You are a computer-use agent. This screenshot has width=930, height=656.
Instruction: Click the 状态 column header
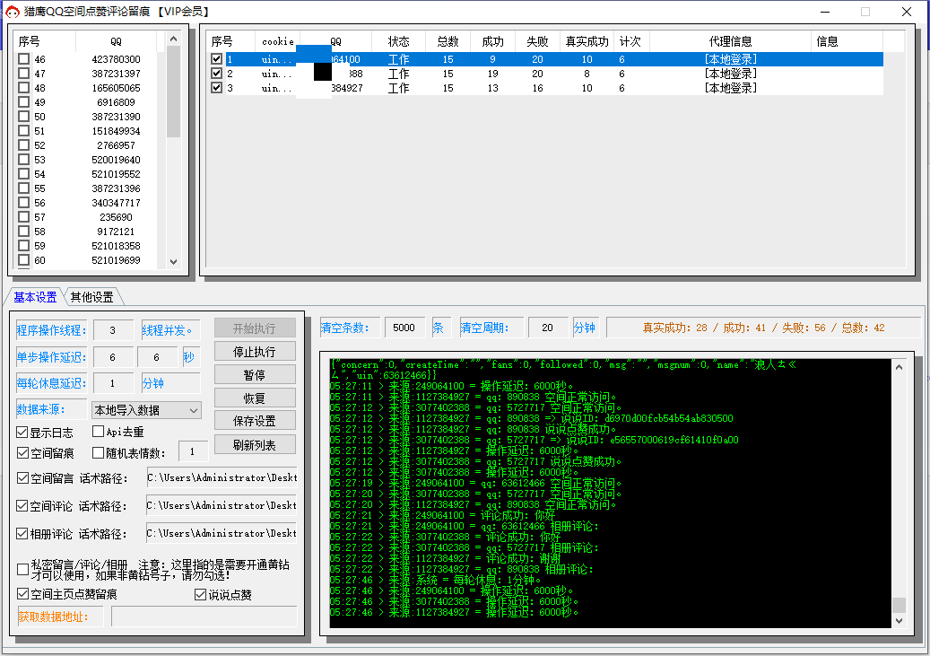point(398,41)
